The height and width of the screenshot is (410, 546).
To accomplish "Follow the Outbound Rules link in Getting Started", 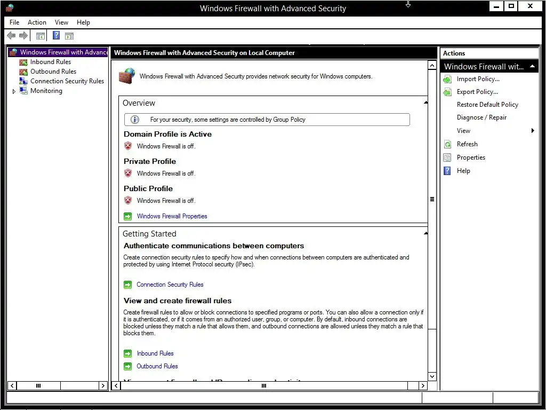I will 157,366.
